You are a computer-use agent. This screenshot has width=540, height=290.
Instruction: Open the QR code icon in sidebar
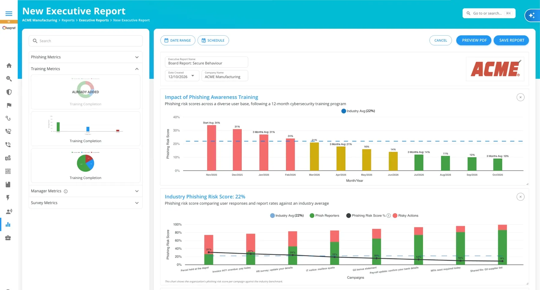(8, 171)
